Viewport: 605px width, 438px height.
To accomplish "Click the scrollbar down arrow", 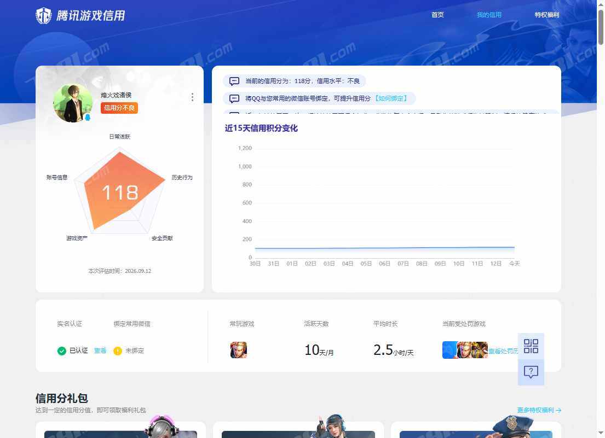I will tap(601, 434).
